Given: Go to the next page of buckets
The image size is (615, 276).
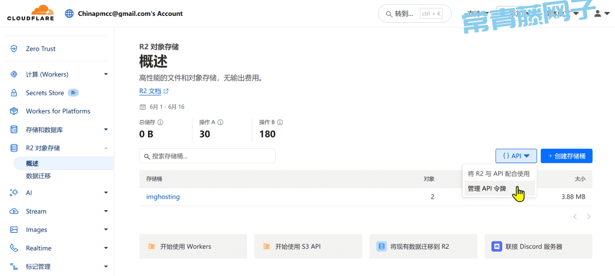Looking at the screenshot, I should pyautogui.click(x=589, y=216).
